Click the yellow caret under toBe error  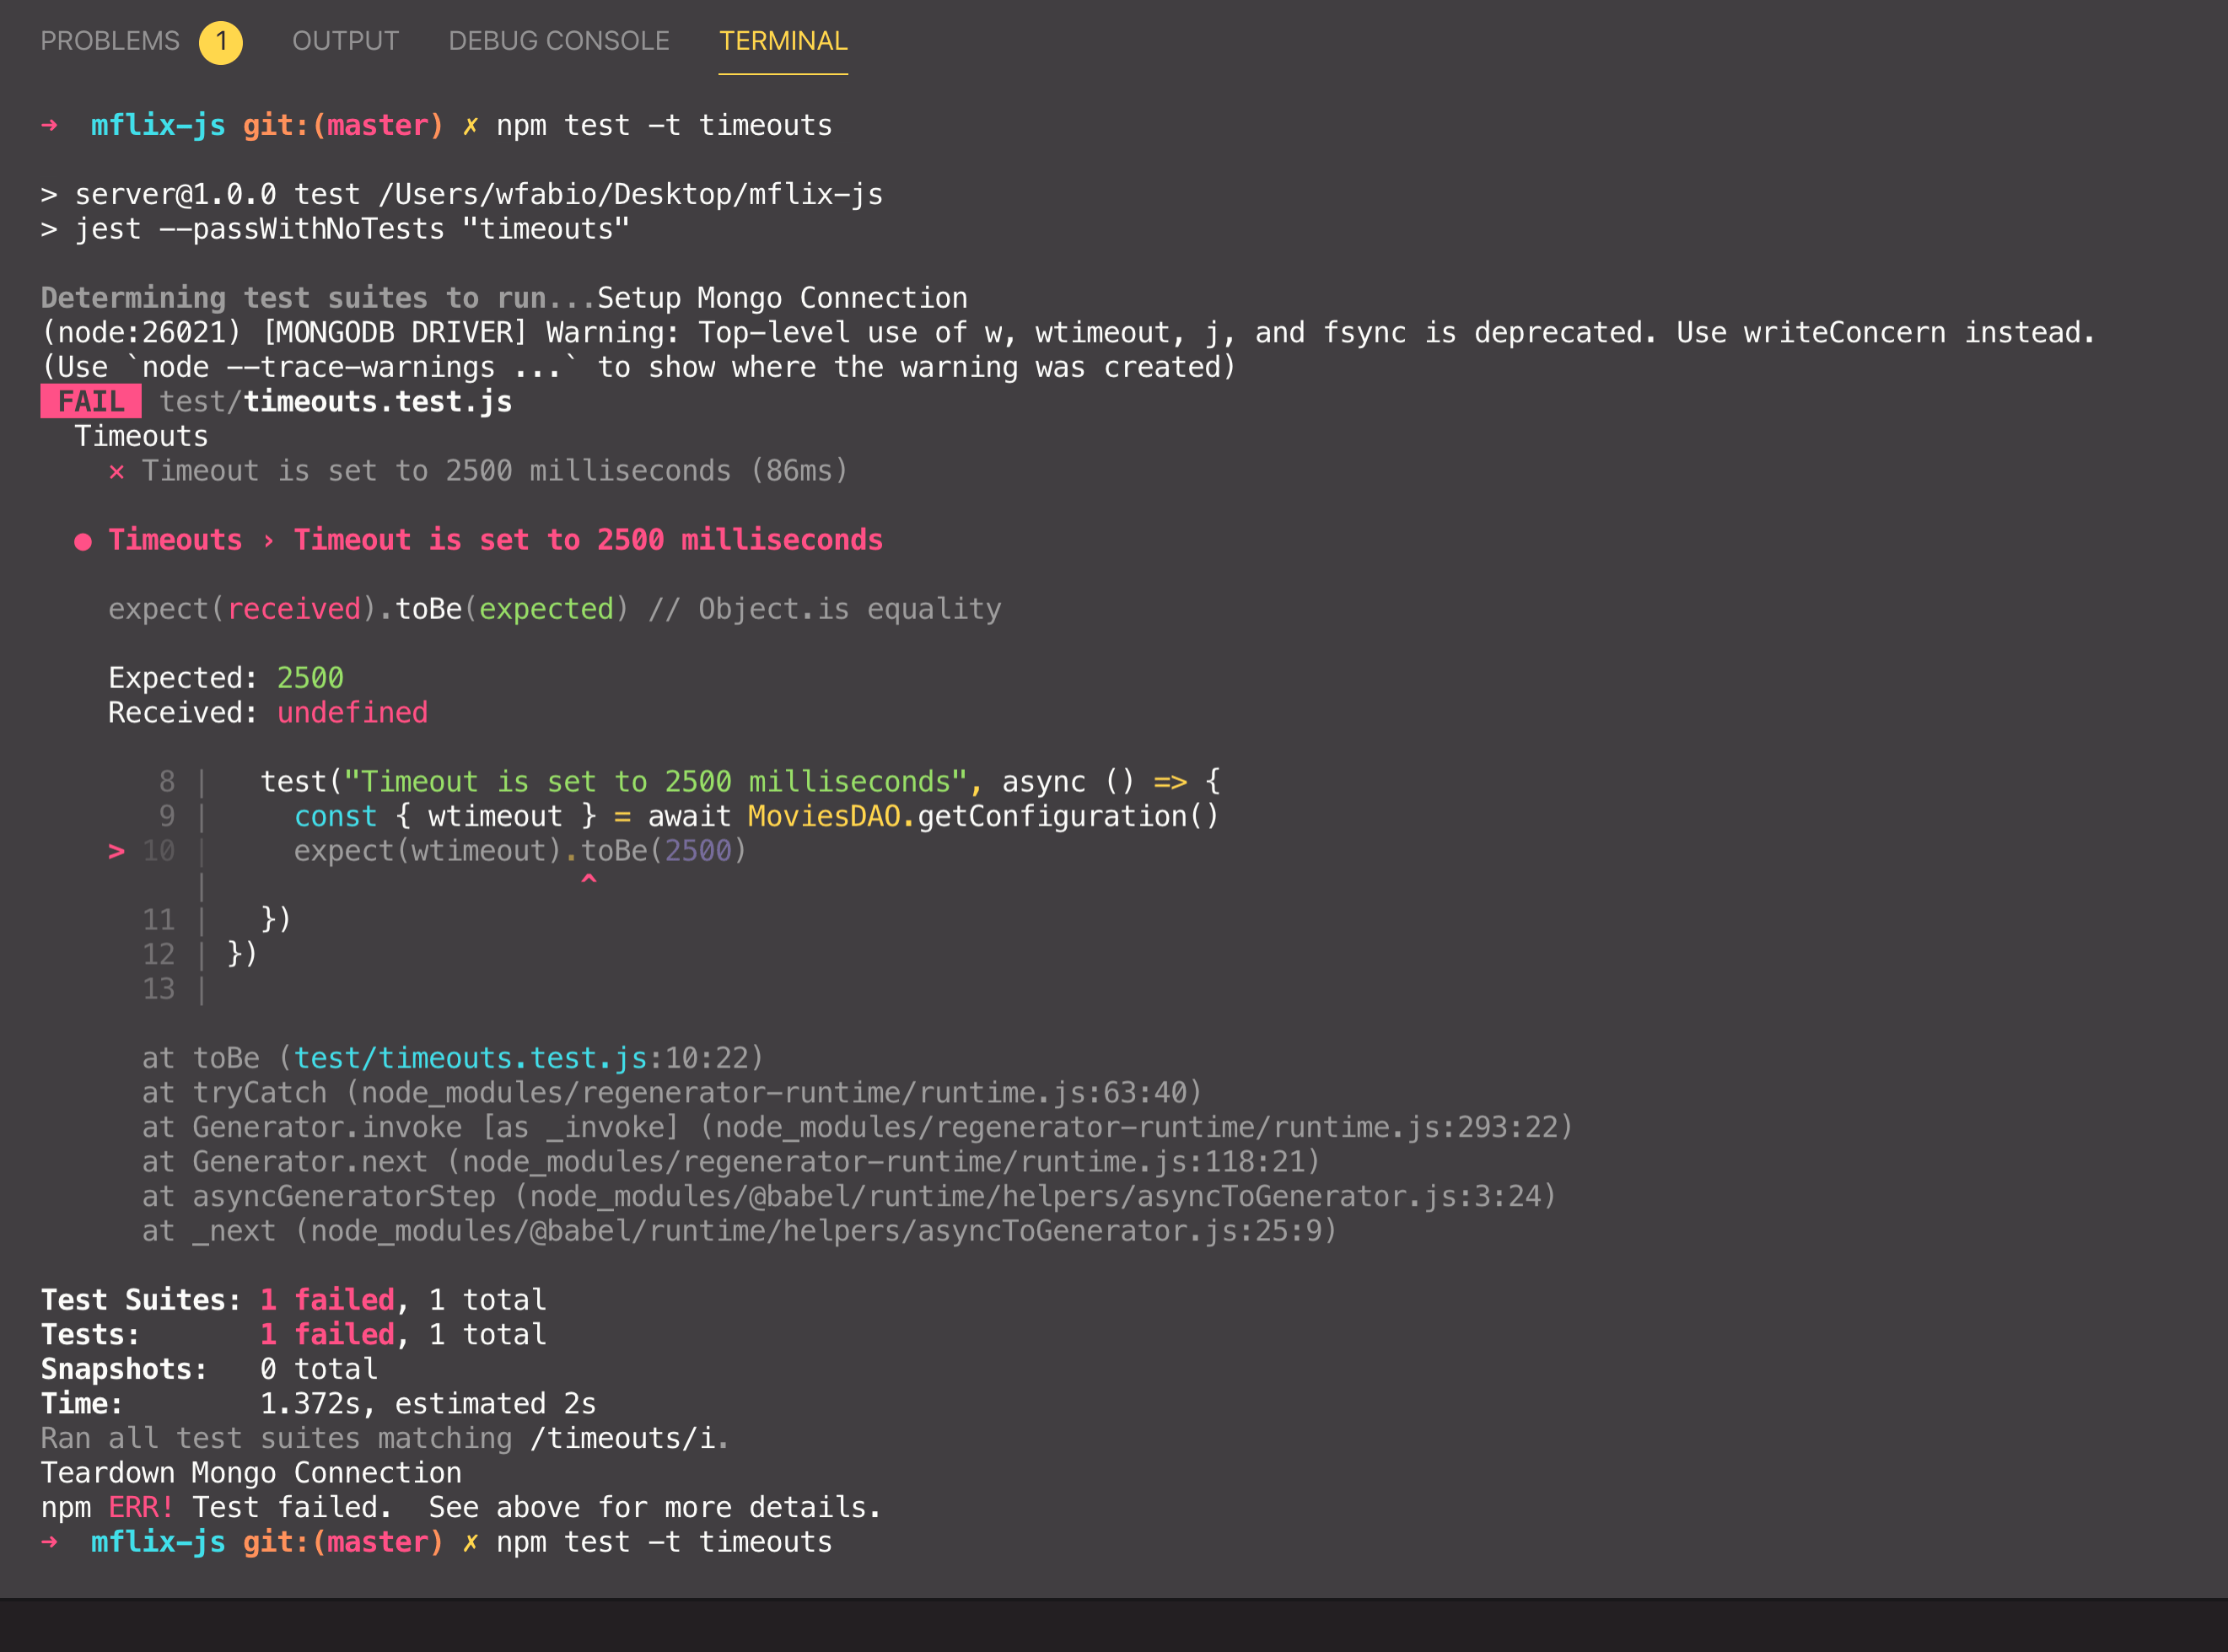click(x=590, y=880)
